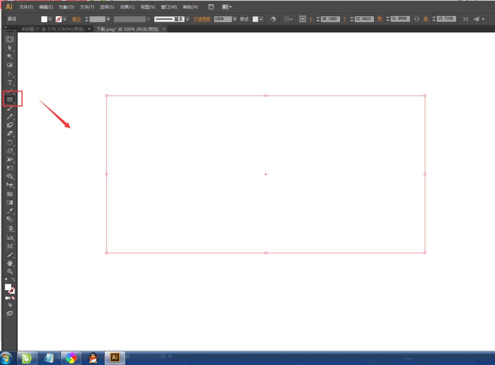Select the Lasso tool
Image resolution: width=495 pixels, height=365 pixels.
(x=10, y=65)
